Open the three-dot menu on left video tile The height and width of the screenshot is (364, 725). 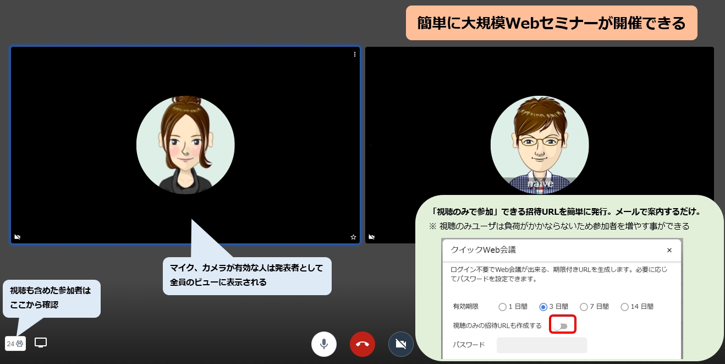click(x=355, y=55)
